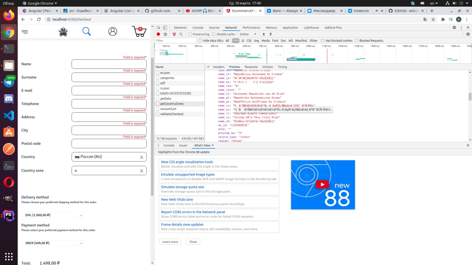This screenshot has width=472, height=265.
Task: Open Discord from the dock
Action: pos(9,99)
